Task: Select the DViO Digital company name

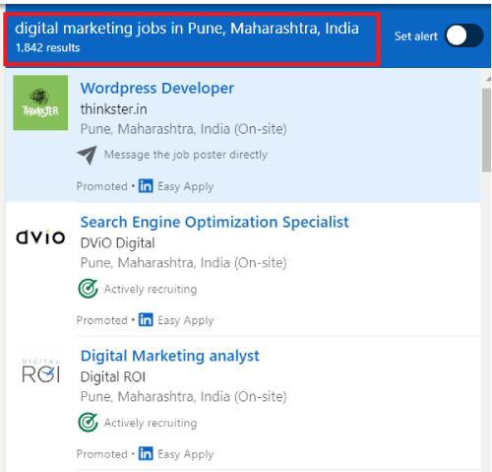Action: (x=117, y=243)
